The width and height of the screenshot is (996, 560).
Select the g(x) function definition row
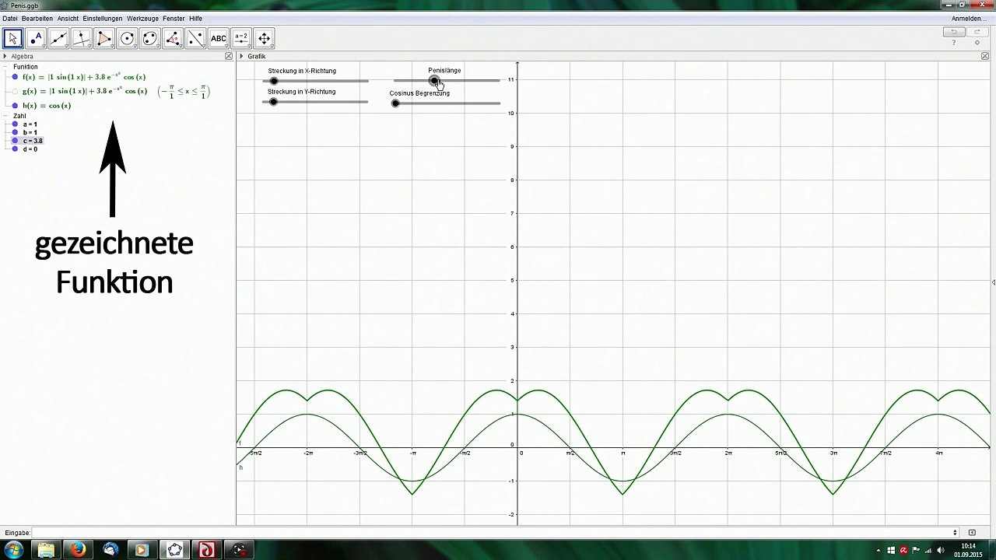(116, 91)
